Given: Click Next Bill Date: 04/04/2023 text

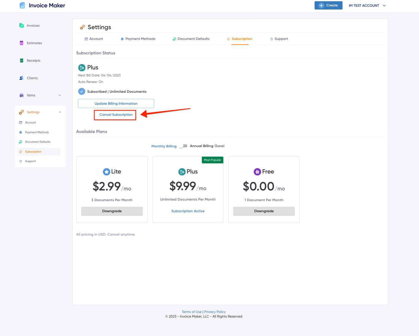Looking at the screenshot, I should [99, 76].
